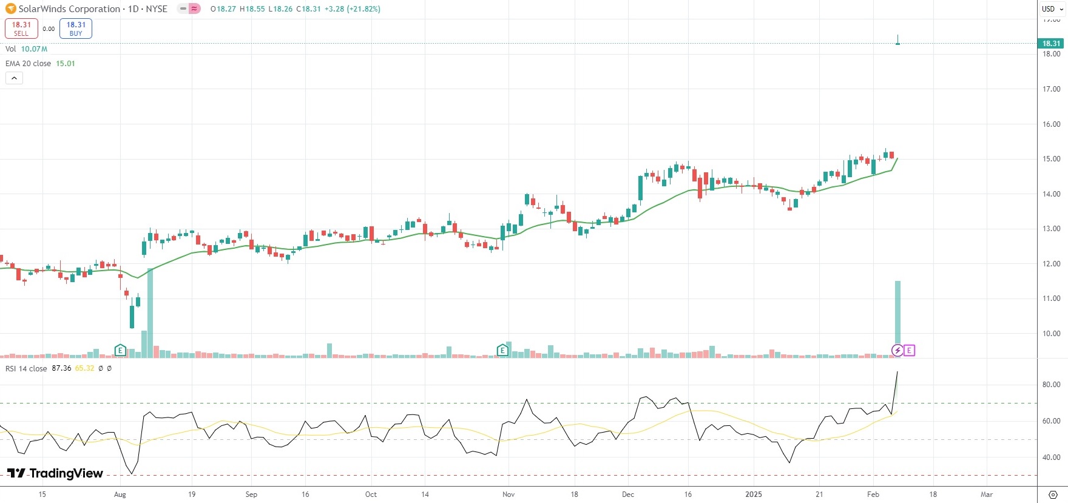This screenshot has width=1068, height=503.
Task: Click the +3.28 (+21.82%) change value
Action: click(352, 8)
